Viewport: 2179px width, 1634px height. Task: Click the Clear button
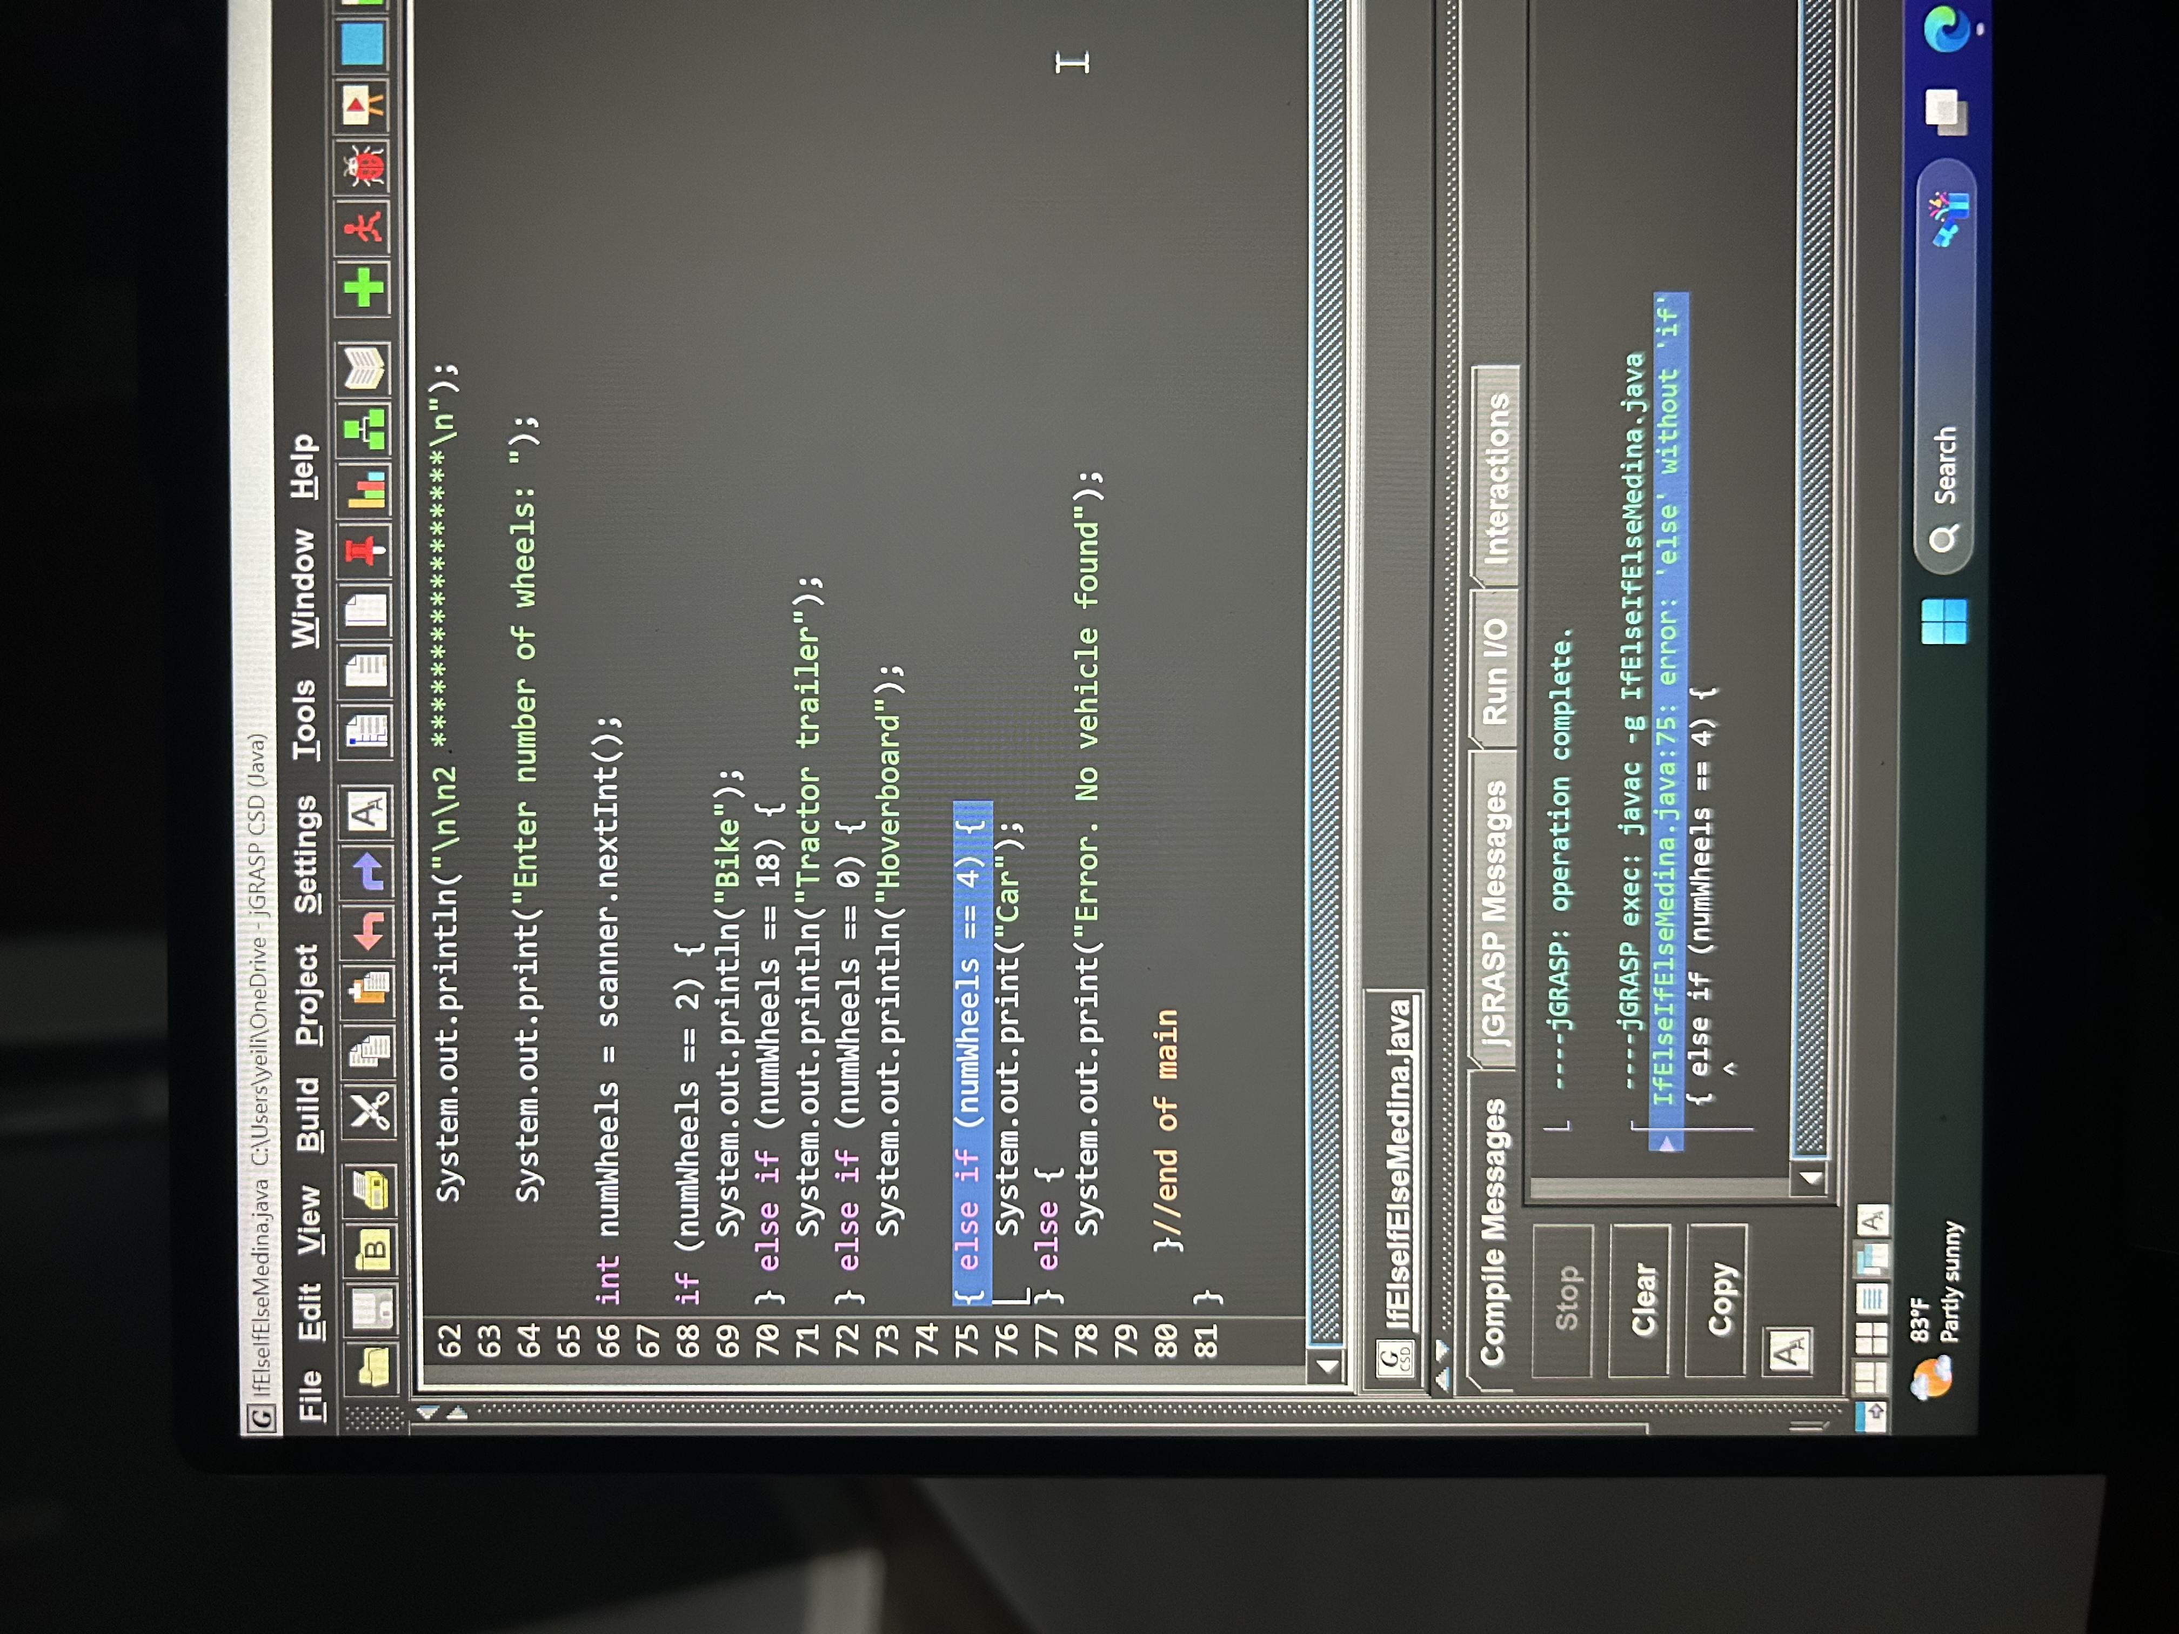click(1640, 1299)
